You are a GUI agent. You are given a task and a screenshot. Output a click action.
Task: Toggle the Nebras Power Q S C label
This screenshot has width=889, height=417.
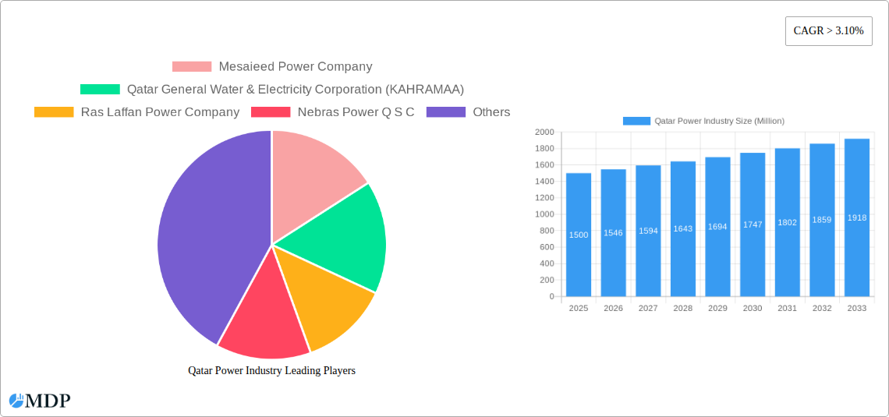pos(356,112)
